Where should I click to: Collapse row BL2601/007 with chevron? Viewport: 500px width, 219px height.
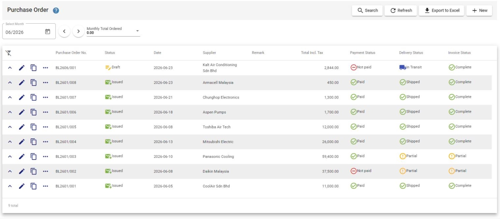(x=10, y=97)
